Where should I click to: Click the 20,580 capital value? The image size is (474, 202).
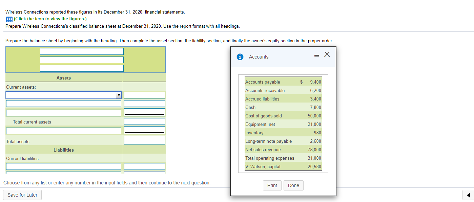[x=314, y=166]
